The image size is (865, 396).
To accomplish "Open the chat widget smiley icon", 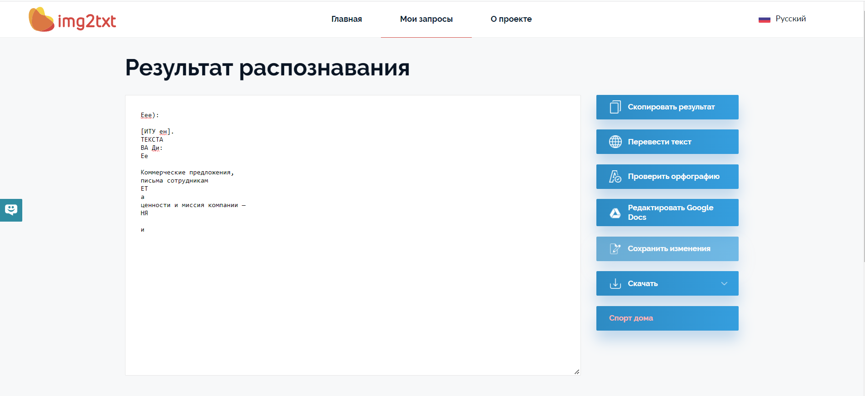I will coord(11,210).
